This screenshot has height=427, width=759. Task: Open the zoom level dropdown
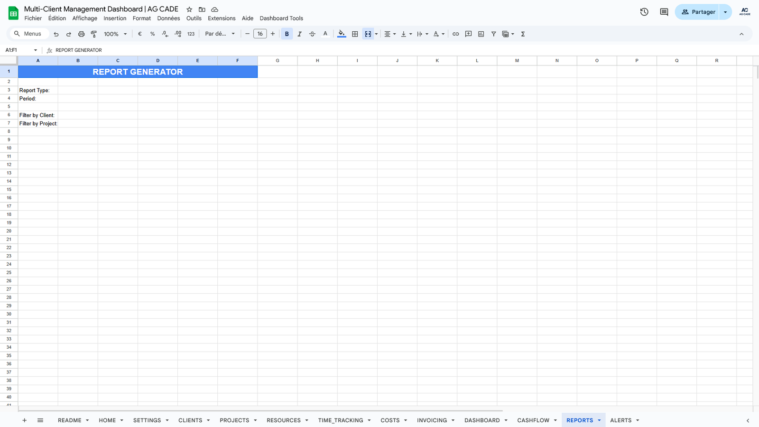pos(115,34)
